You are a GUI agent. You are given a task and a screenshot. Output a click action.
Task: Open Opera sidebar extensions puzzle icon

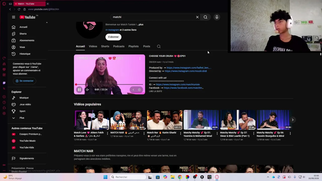coord(4,108)
